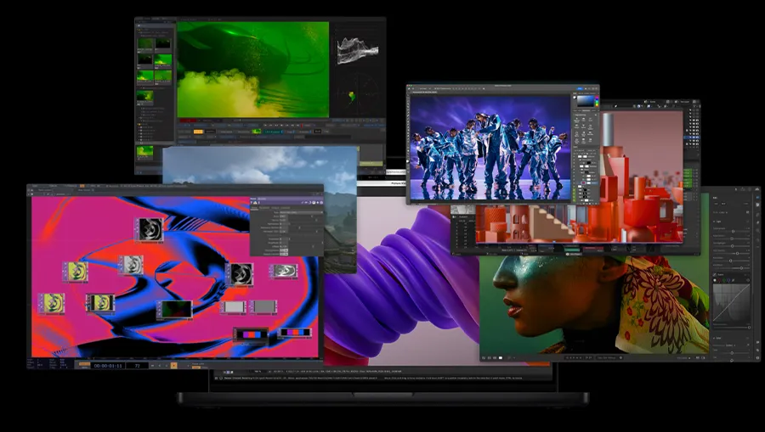The width and height of the screenshot is (765, 432).
Task: Click the frame number field showing 72
Action: coord(137,365)
